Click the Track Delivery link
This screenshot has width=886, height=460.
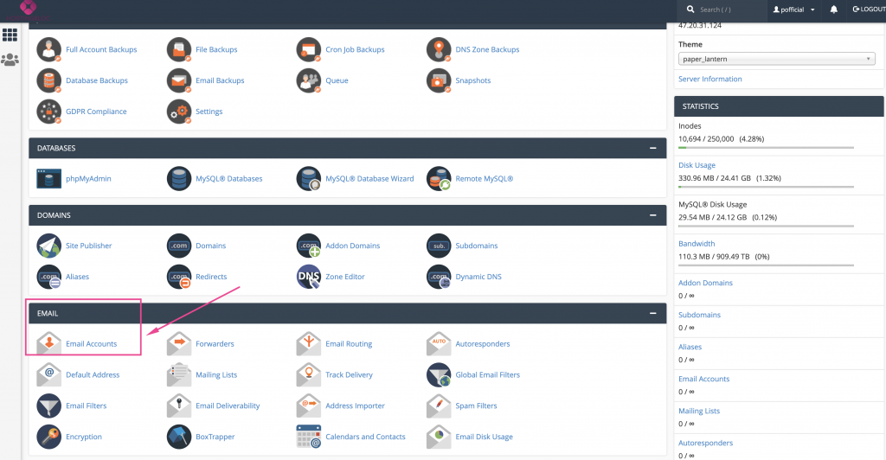350,374
